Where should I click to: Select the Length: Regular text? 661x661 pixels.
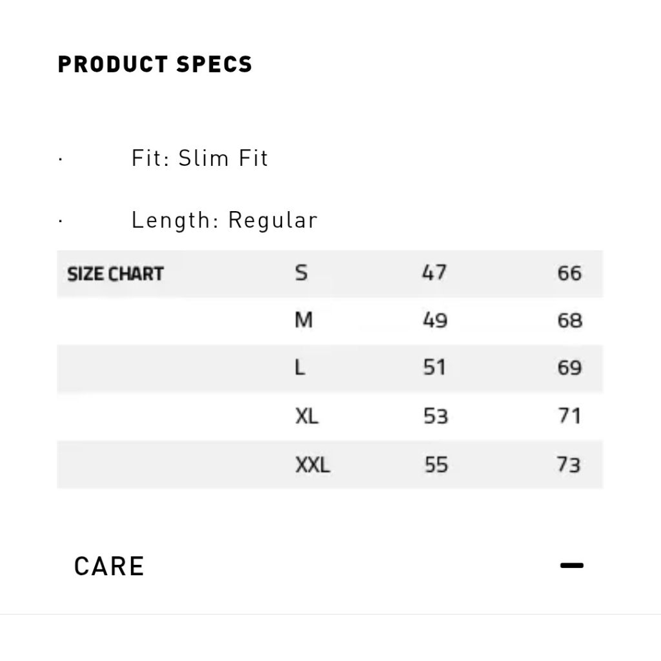click(224, 220)
